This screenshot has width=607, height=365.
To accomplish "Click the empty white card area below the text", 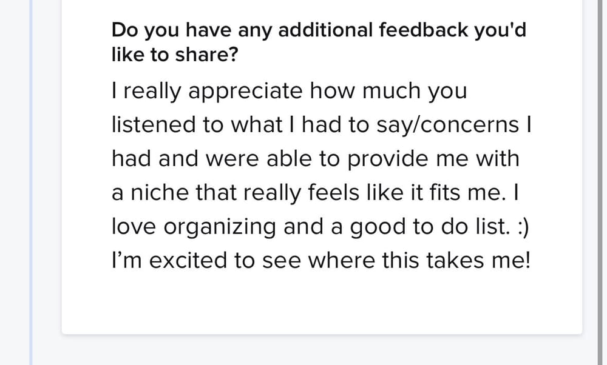I will tap(322, 303).
